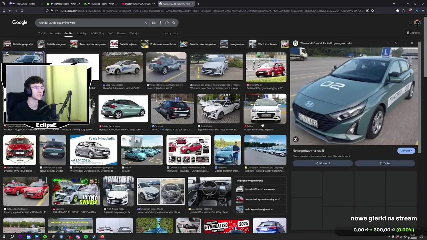Image resolution: width=427 pixels, height=240 pixels.
Task: Open large preview image of WORD Łódź car
Action: 354,96
